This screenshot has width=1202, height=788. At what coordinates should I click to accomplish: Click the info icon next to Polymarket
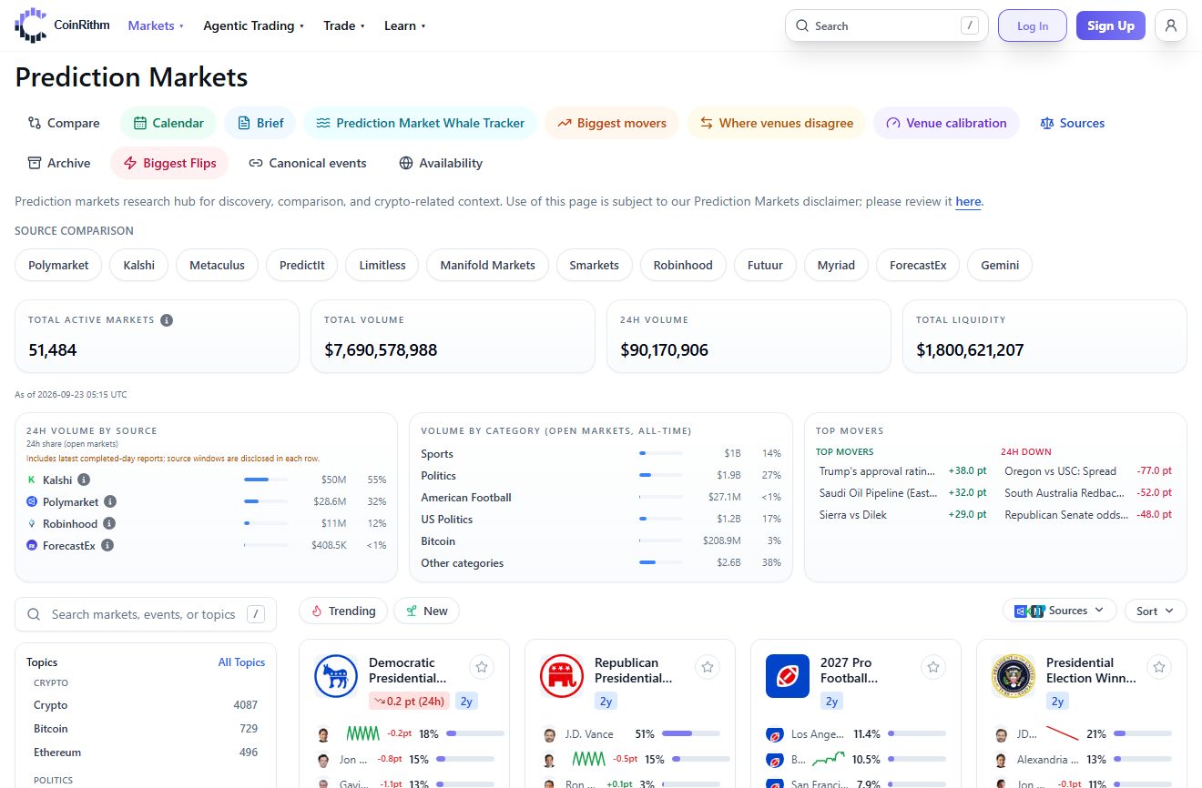coord(110,501)
